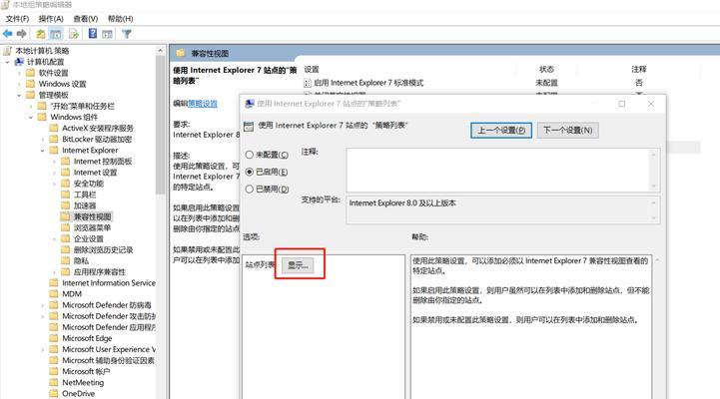
Task: Toggle the show/hide action pane toolbar icon
Action: (x=107, y=34)
